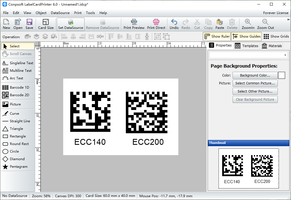Choose the Barcode 1D tool

click(18, 87)
